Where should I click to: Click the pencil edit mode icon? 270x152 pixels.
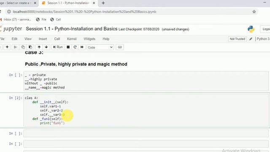point(251,39)
